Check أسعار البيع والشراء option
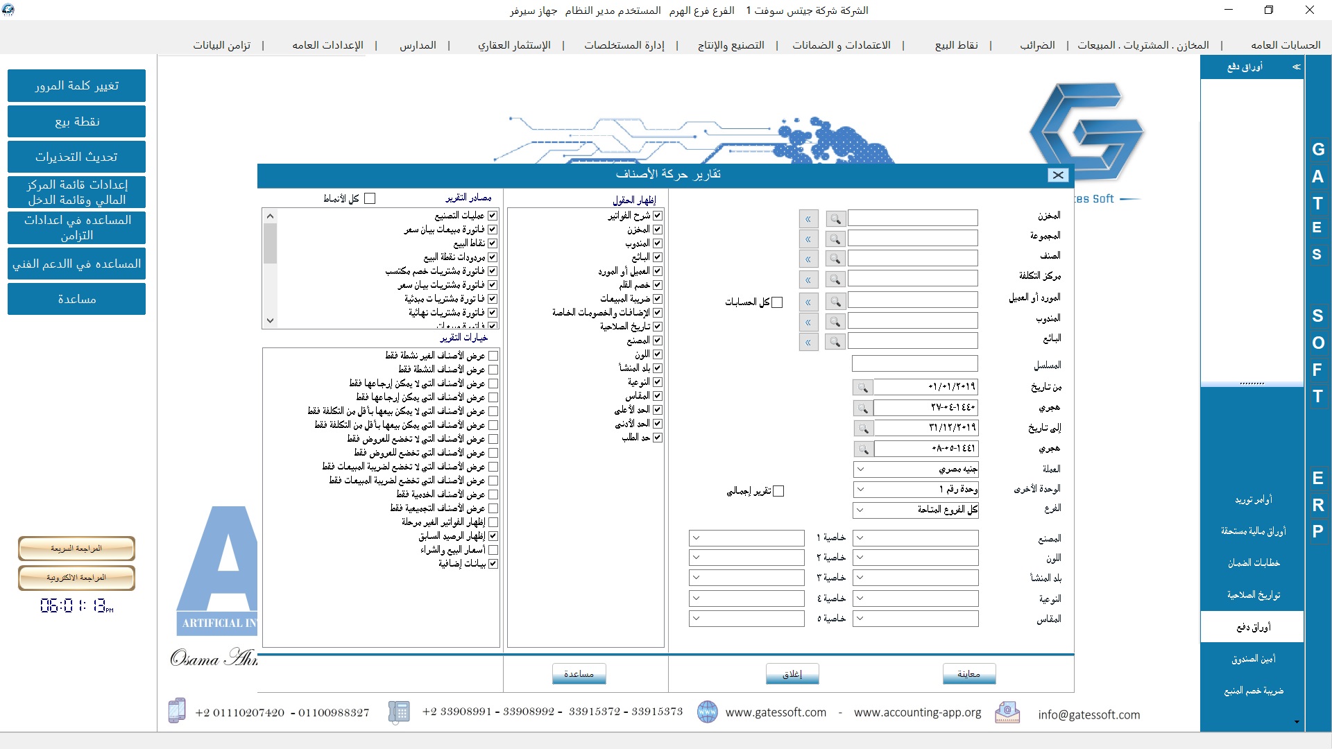The image size is (1332, 749). (493, 550)
